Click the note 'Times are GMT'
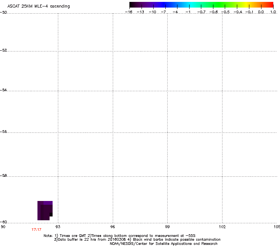The height and width of the screenshot is (246, 280). [x=73, y=236]
